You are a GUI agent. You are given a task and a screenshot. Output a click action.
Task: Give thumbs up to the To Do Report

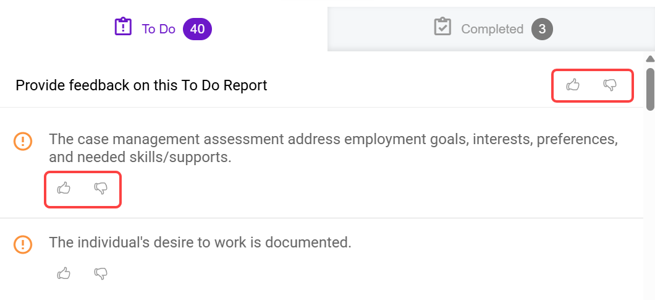[x=573, y=85]
